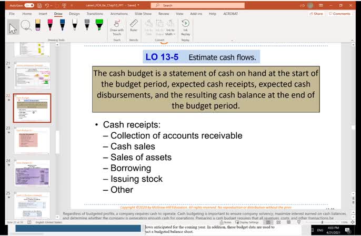Open the Ink to Math dropdown

tap(171, 27)
